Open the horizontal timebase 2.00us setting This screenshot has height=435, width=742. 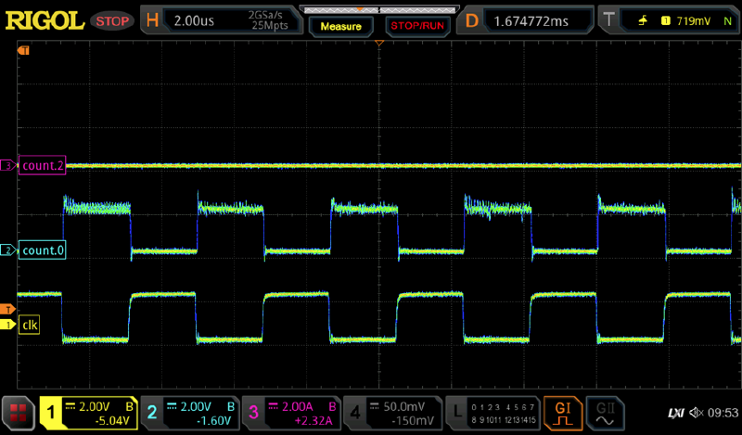pyautogui.click(x=221, y=20)
